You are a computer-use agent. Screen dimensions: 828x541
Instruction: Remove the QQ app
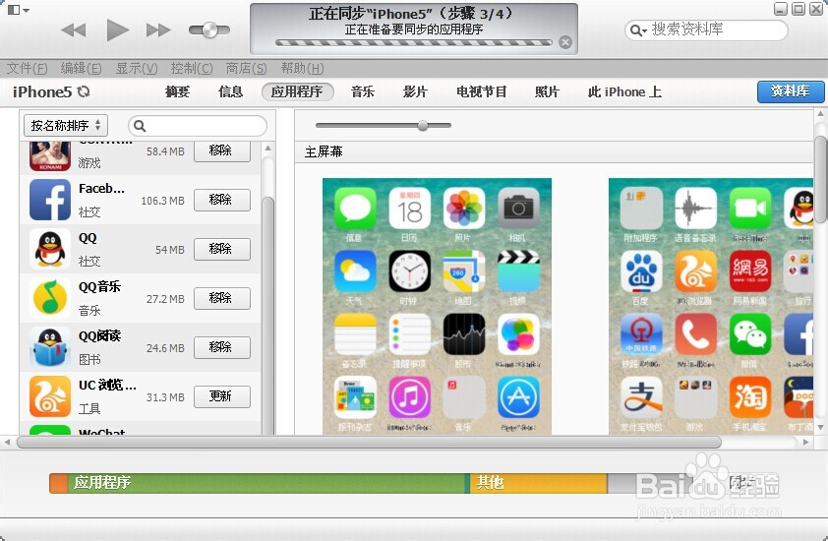click(222, 249)
